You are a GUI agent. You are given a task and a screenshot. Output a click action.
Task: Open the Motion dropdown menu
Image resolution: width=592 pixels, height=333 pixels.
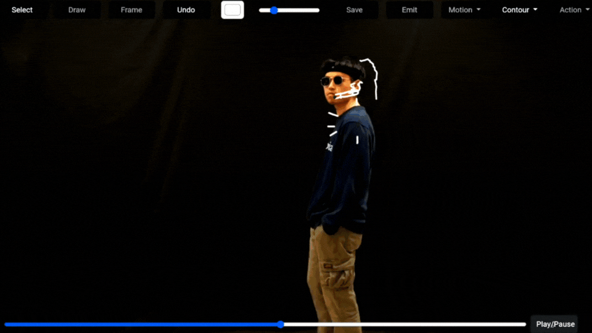pos(464,10)
